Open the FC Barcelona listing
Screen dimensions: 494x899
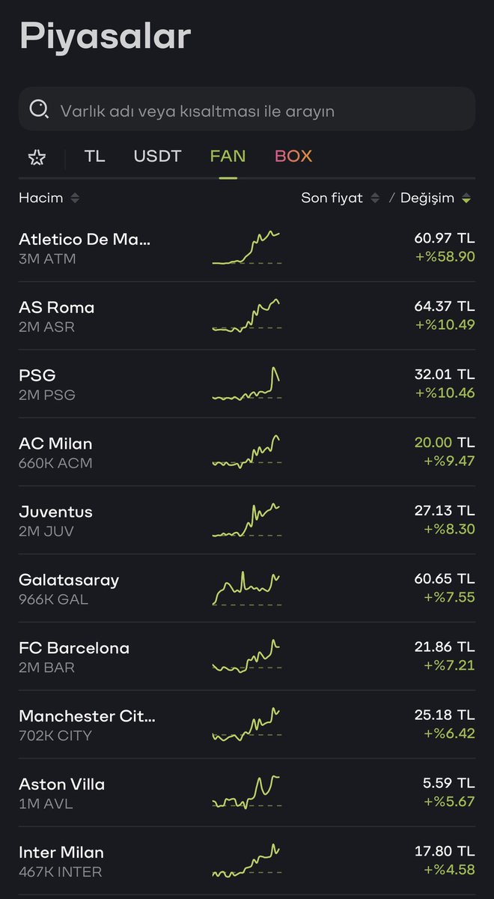click(x=247, y=657)
